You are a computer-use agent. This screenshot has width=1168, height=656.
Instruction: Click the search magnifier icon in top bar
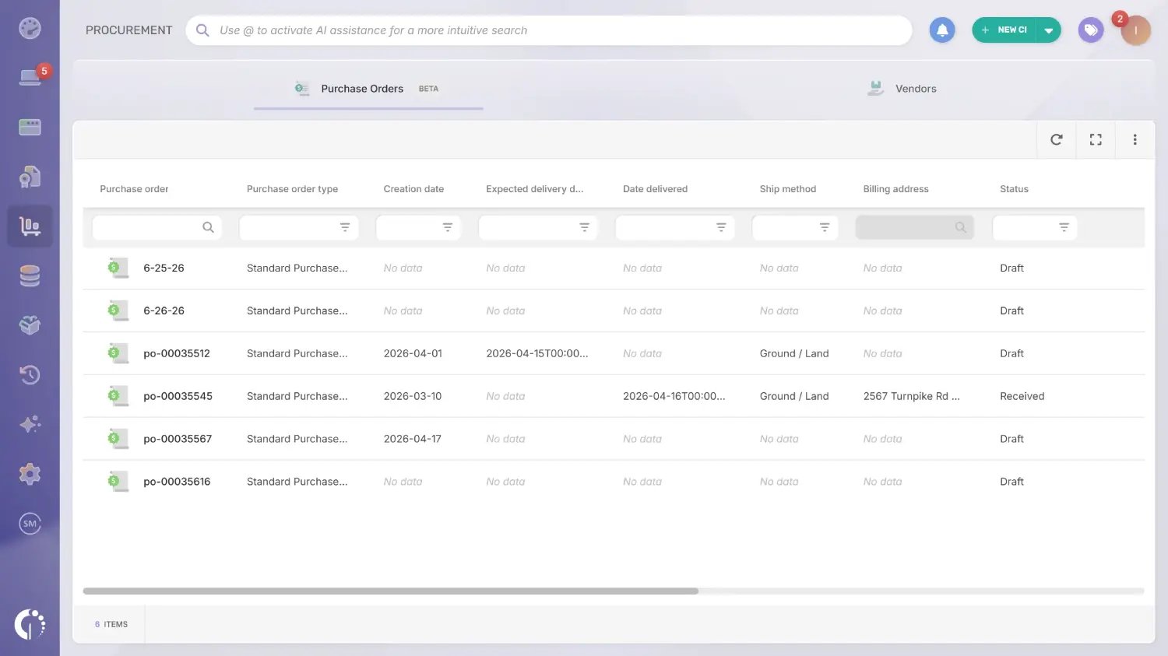click(x=202, y=30)
